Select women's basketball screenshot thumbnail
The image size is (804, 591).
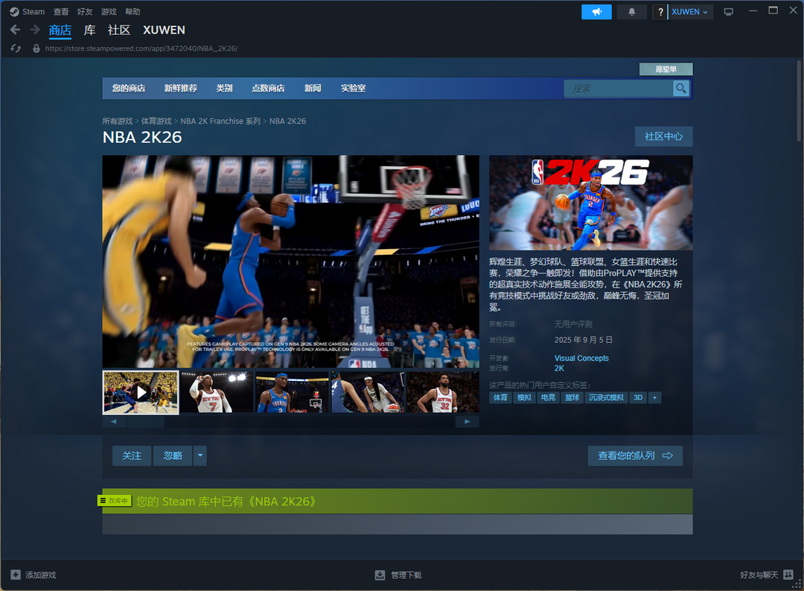(x=368, y=392)
